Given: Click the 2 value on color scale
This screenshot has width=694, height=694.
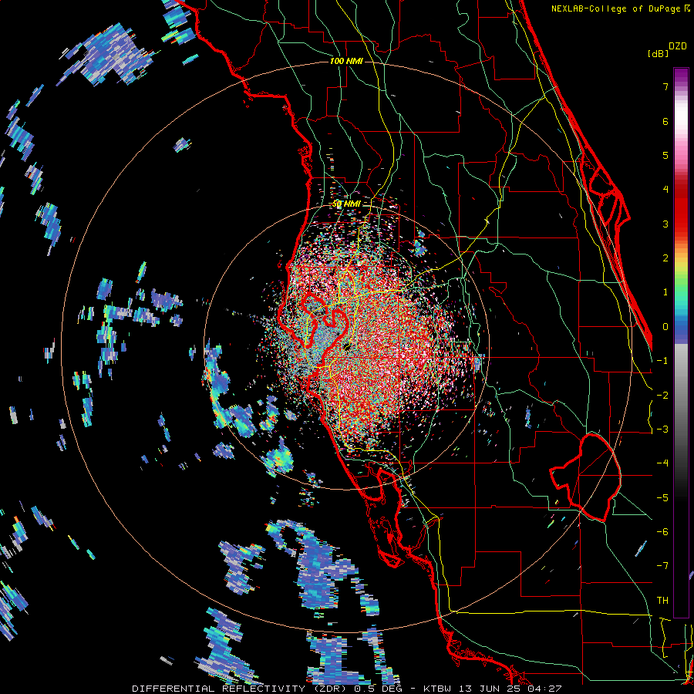Looking at the screenshot, I should pyautogui.click(x=665, y=258).
